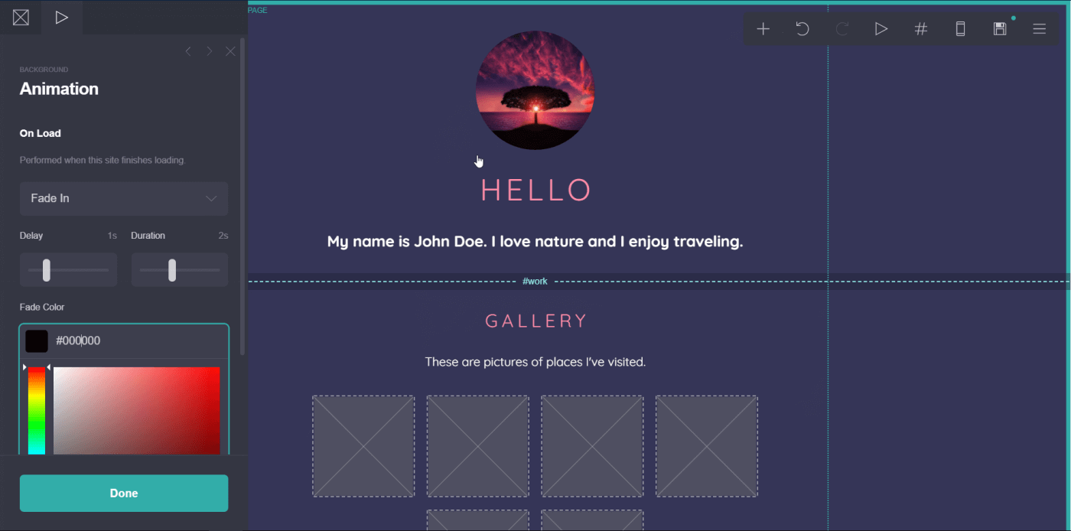1071x531 pixels.
Task: Select the pictures of places text
Action: (x=535, y=362)
